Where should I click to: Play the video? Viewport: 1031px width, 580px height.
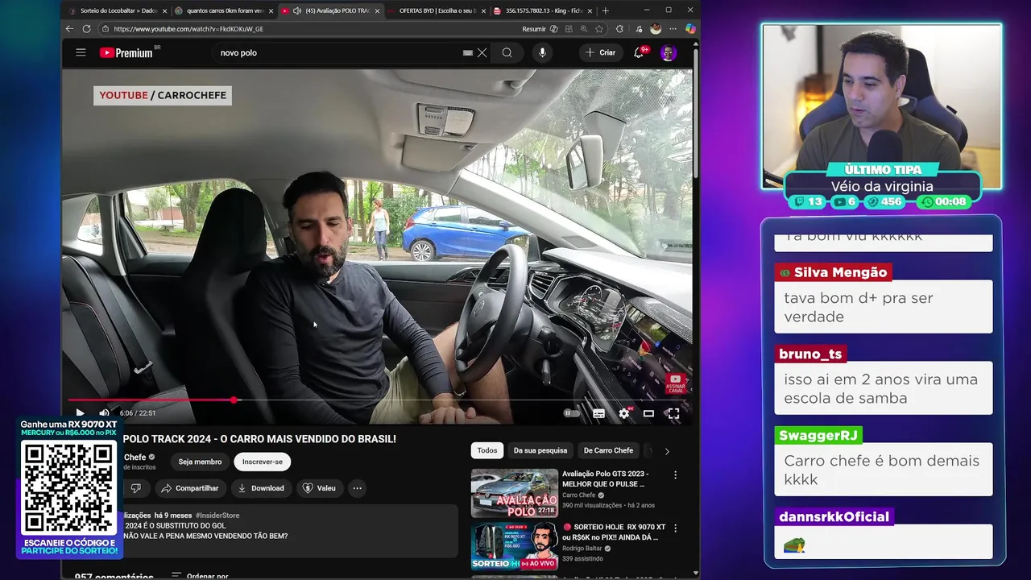pyautogui.click(x=80, y=413)
